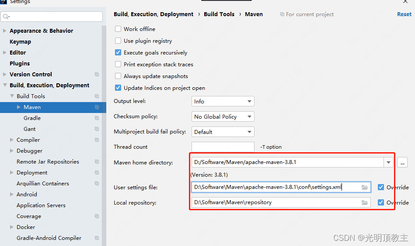Uncheck Execute goals recursively
Viewport: 415px width, 246px height.
(118, 52)
